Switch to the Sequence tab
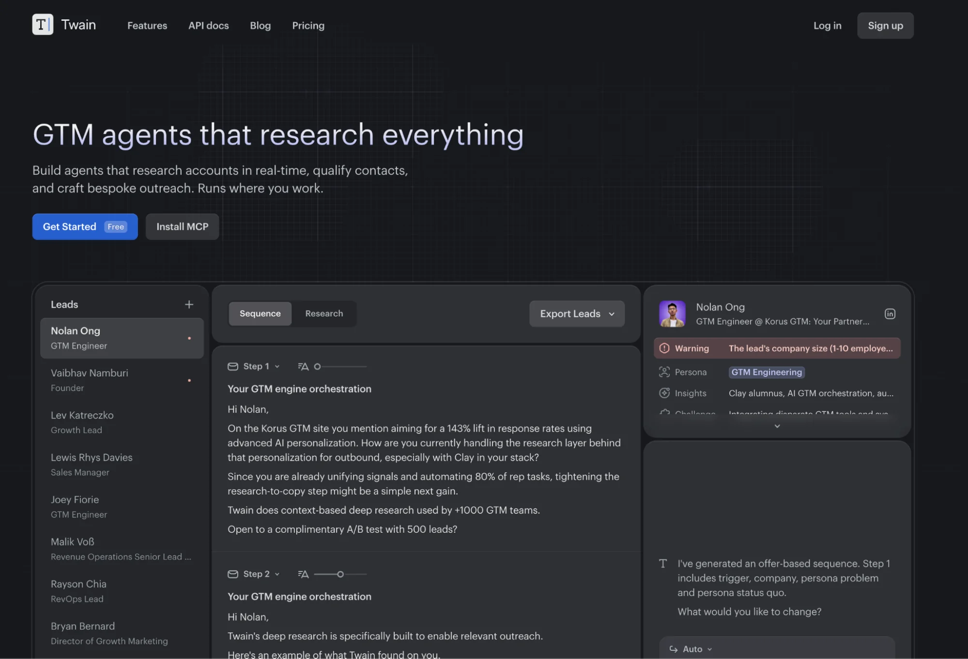968x659 pixels. 260,314
